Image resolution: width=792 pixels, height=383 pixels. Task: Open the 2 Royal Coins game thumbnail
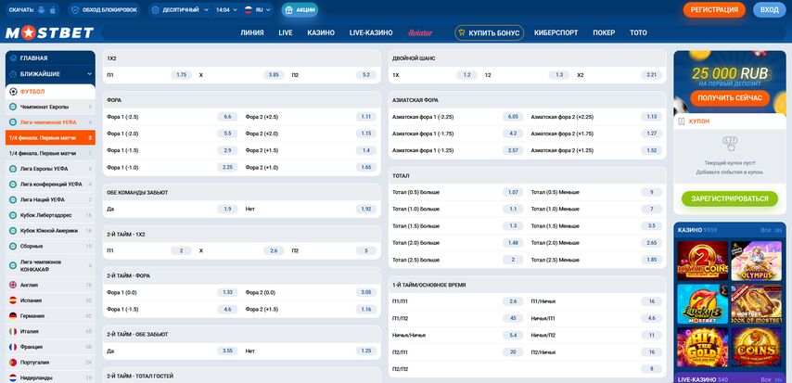(x=702, y=261)
